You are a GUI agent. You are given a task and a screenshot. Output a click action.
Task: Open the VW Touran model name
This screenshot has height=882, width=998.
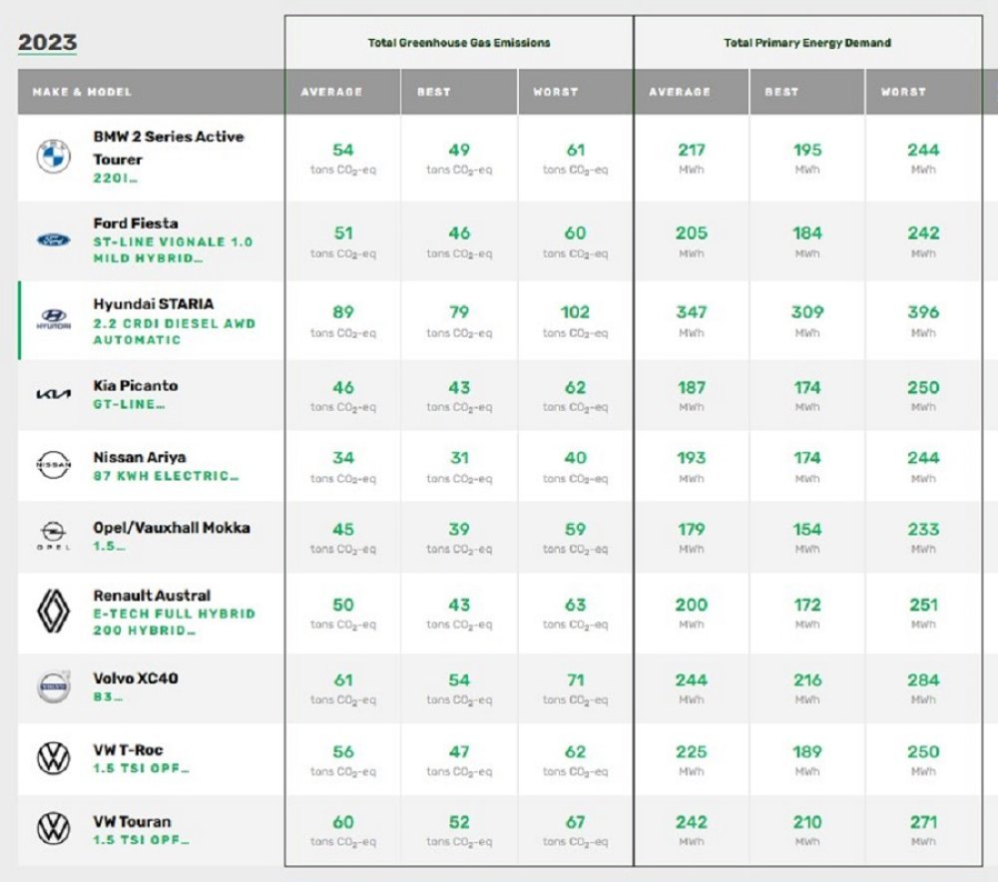pos(132,821)
